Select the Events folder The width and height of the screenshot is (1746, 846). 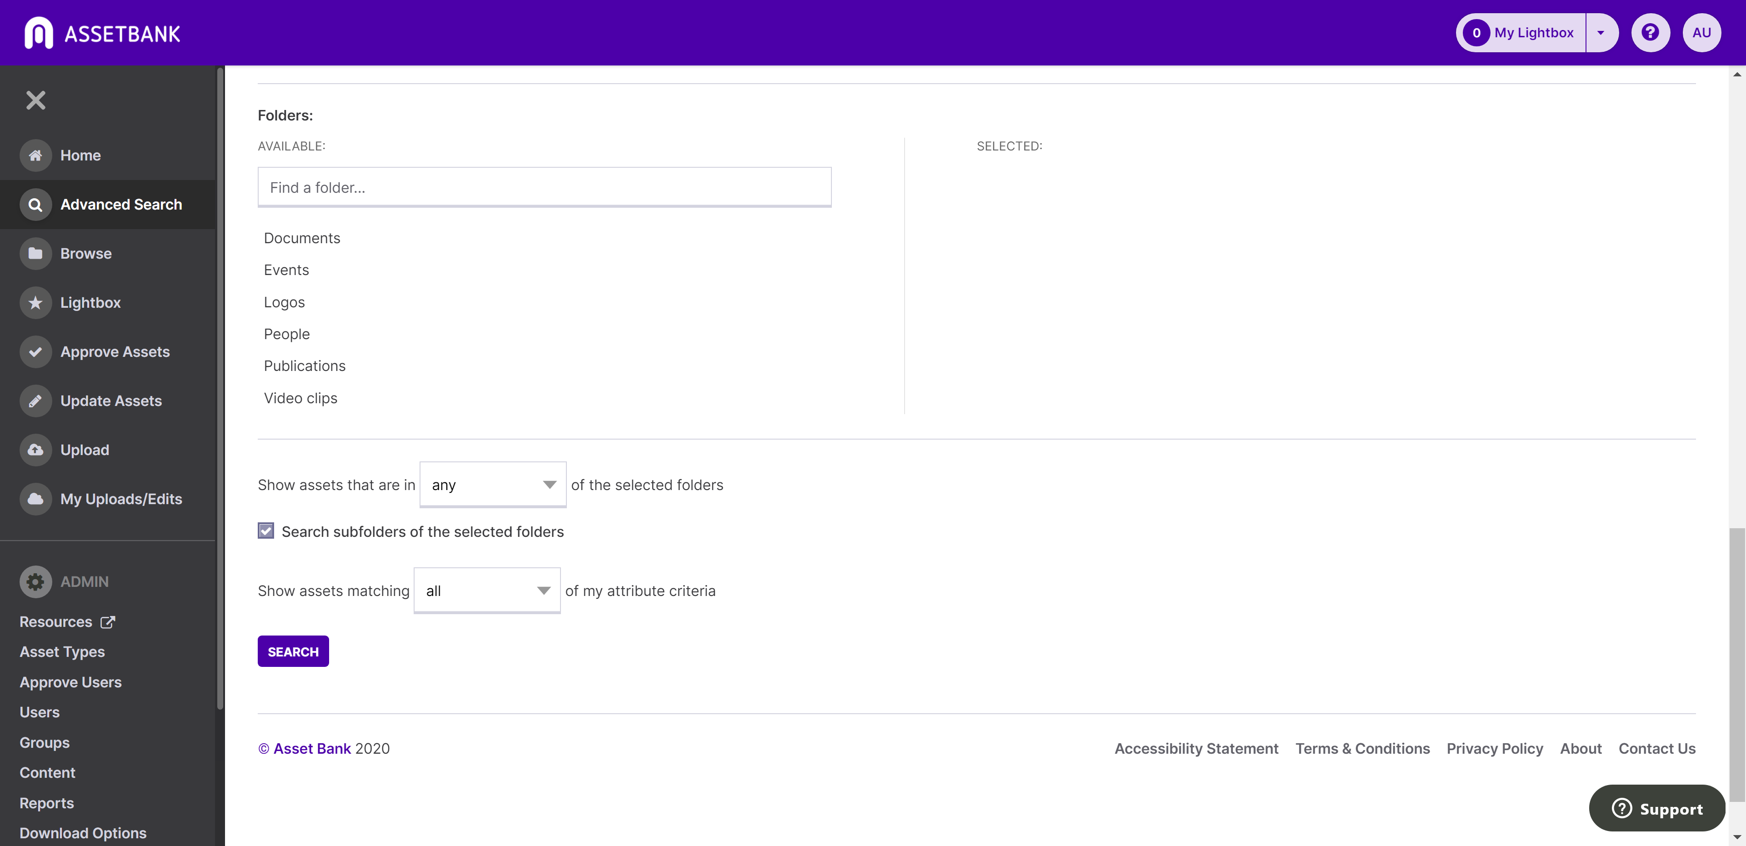tap(286, 270)
